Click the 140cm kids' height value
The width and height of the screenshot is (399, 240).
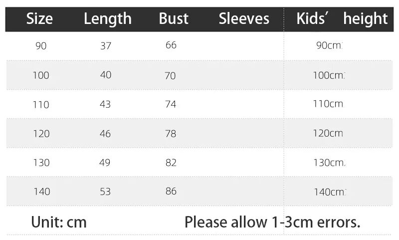click(330, 192)
